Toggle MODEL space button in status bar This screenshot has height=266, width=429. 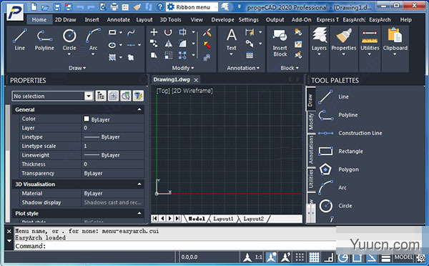point(403,257)
